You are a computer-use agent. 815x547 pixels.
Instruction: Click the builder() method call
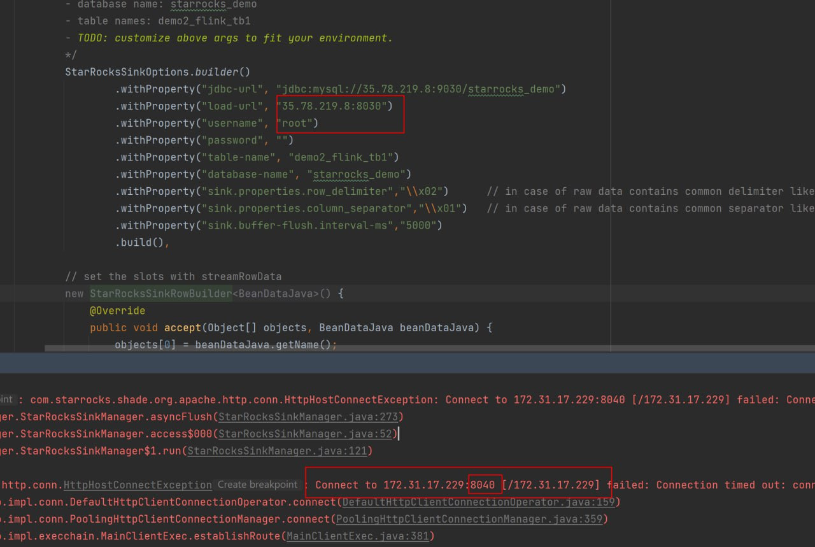coord(223,72)
